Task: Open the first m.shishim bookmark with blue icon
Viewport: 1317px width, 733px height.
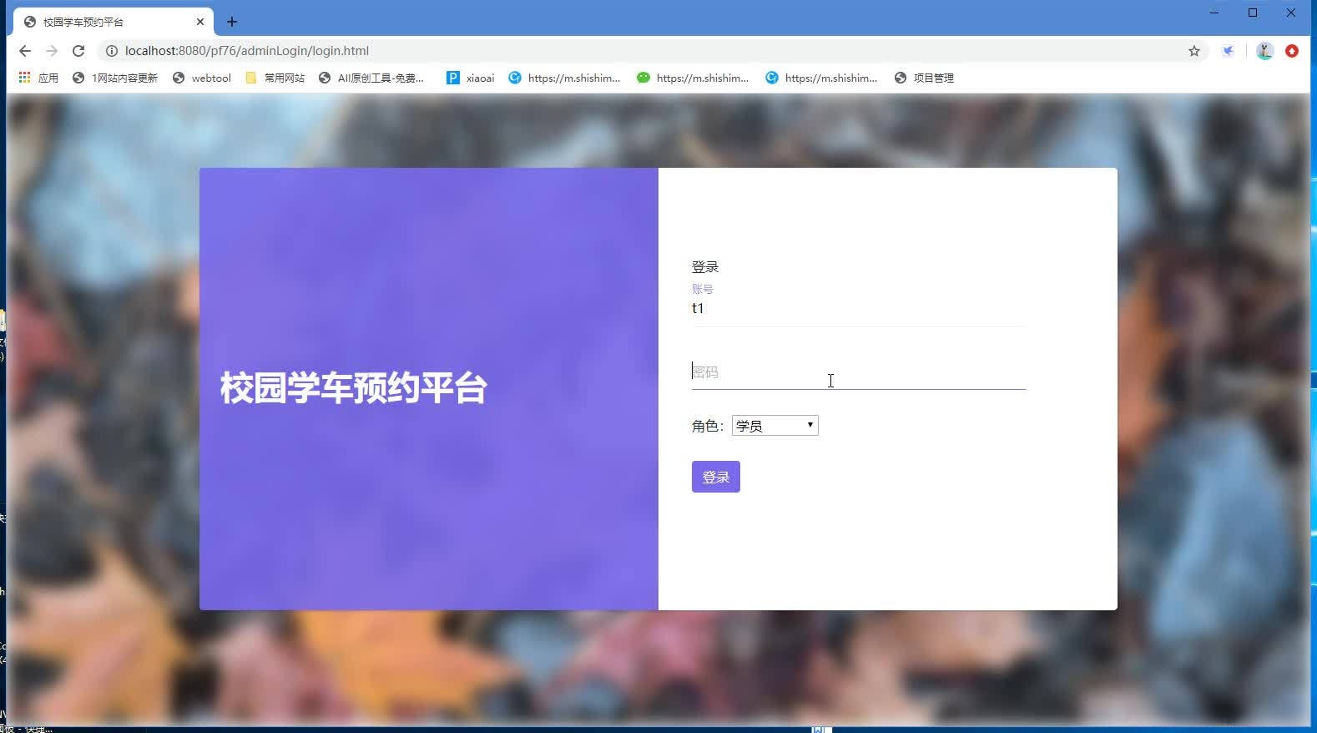Action: 564,78
